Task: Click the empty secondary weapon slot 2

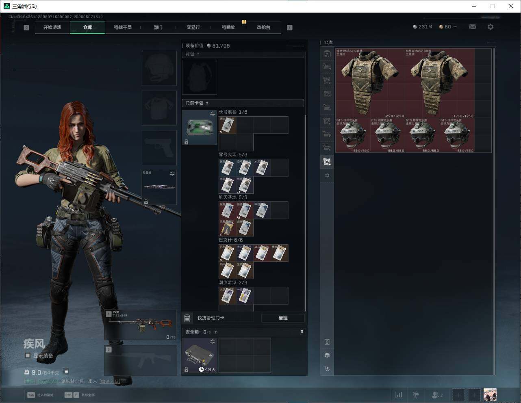Action: tap(141, 360)
